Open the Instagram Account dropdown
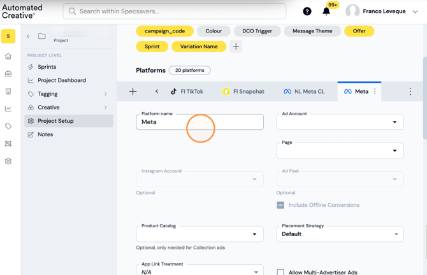The image size is (427, 275). [199, 179]
